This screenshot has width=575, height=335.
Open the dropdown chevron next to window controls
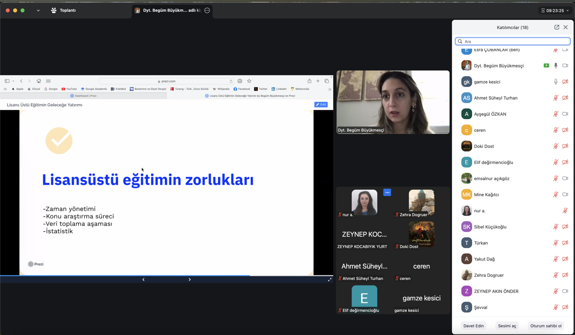pos(38,10)
